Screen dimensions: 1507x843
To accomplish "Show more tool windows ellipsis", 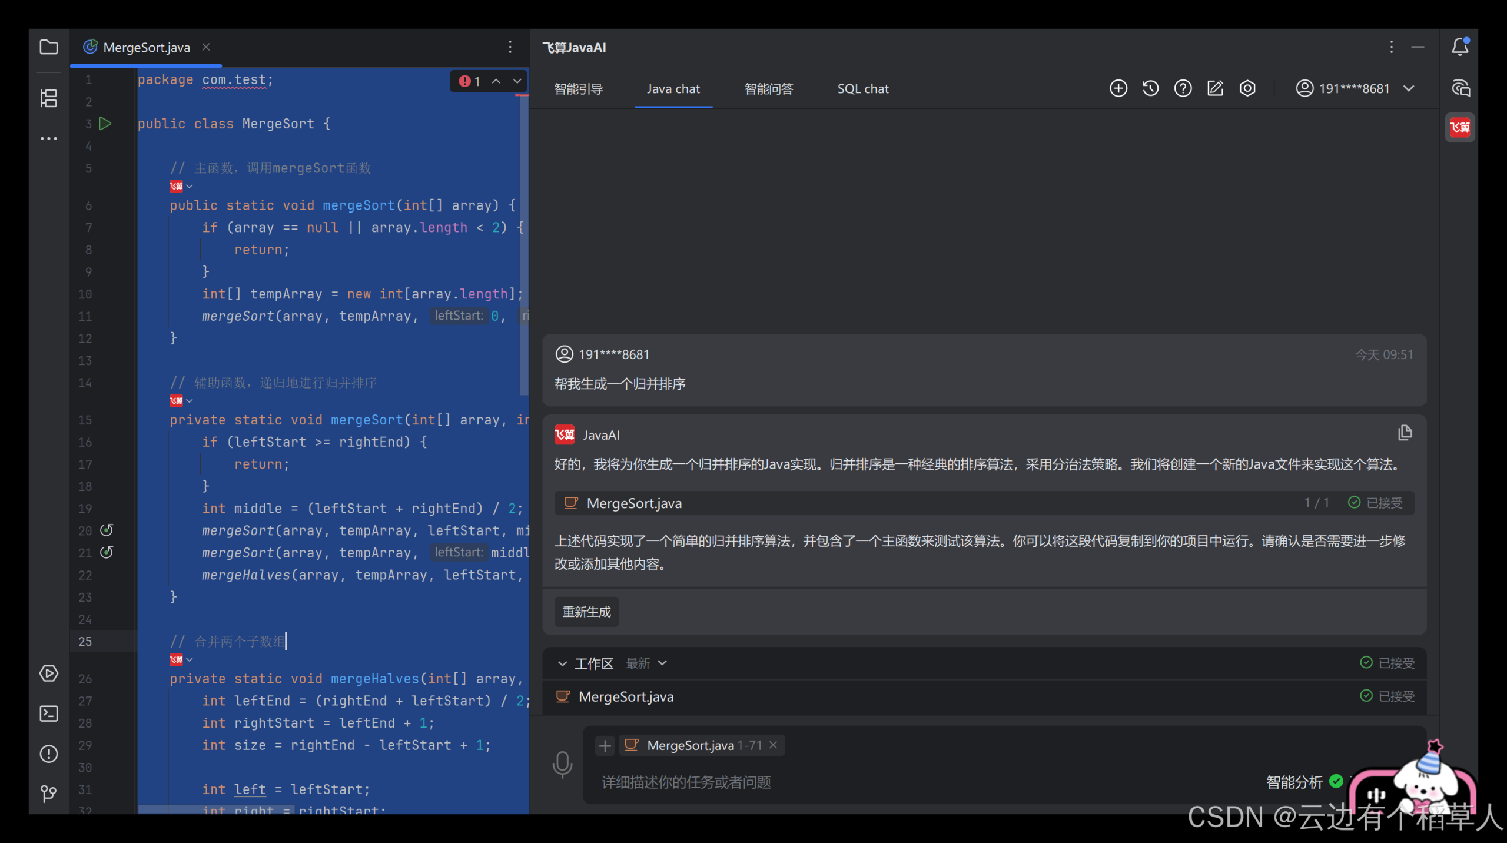I will coord(49,138).
